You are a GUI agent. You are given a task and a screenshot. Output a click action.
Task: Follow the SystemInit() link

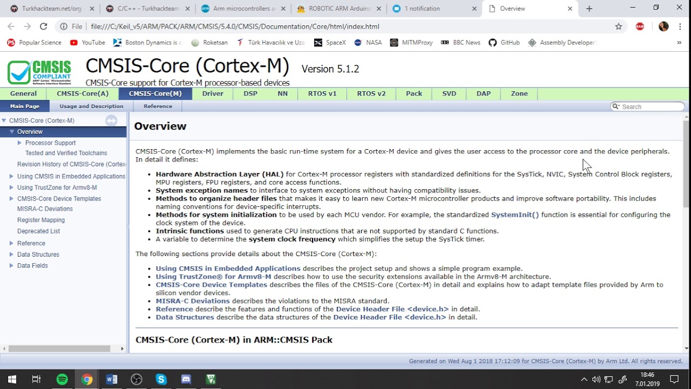pos(515,214)
